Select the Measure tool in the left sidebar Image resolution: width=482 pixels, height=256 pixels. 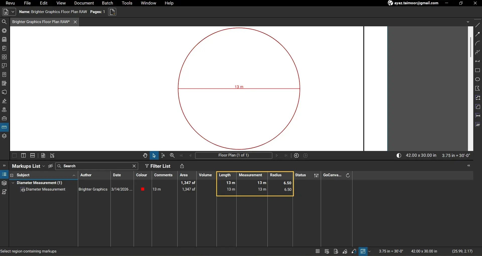[4, 127]
